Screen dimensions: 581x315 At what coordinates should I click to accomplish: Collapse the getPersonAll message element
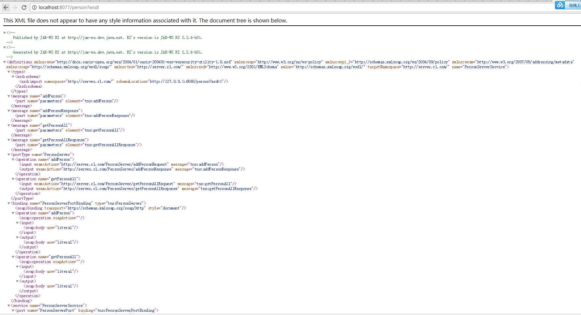coord(9,125)
